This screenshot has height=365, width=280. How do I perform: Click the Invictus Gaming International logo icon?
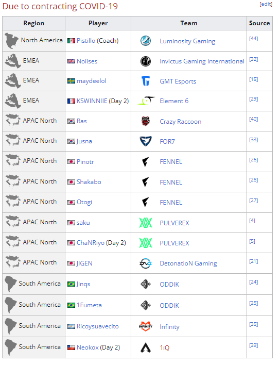tap(146, 61)
